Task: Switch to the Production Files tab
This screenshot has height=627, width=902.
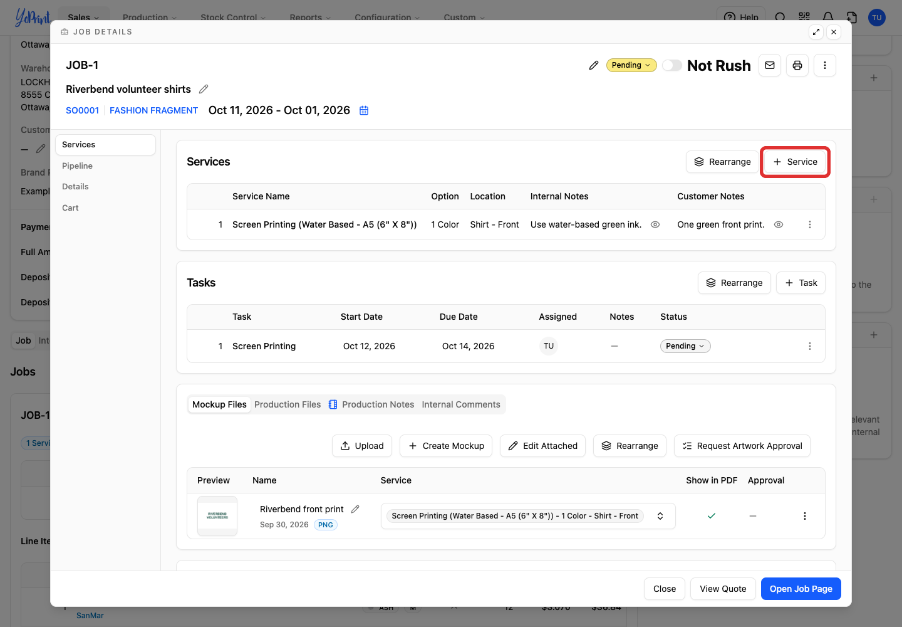Action: 288,404
